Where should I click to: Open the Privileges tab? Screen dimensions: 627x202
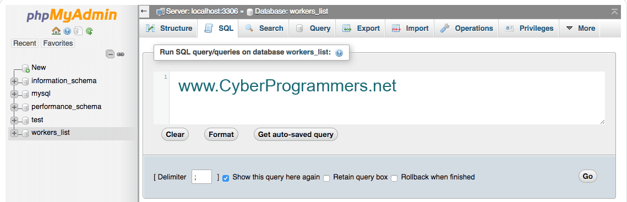tap(528, 29)
